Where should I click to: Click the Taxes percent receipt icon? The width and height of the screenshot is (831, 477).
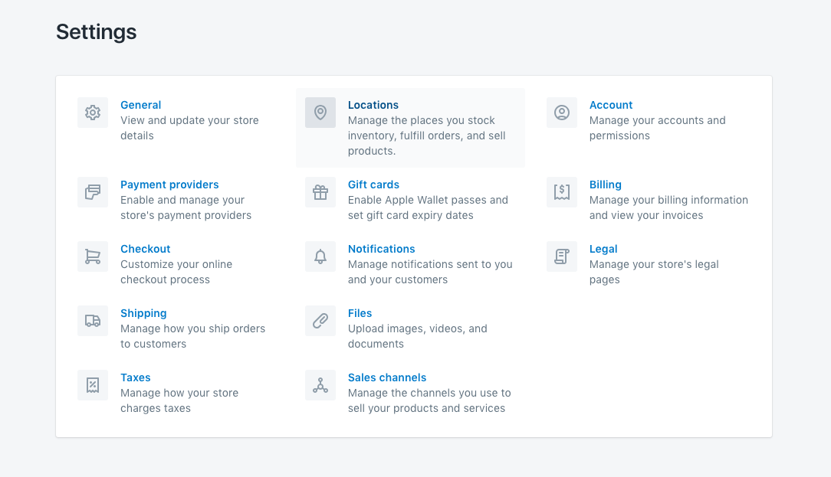[x=93, y=385]
